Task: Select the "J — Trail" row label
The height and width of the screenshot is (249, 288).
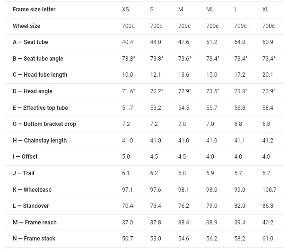Action: pos(24,173)
